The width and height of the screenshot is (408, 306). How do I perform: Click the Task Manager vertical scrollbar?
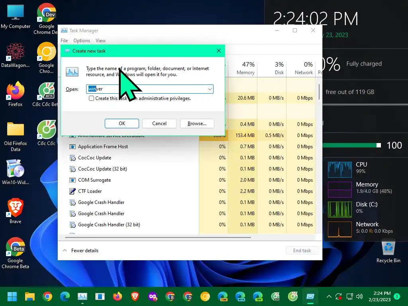(319, 92)
